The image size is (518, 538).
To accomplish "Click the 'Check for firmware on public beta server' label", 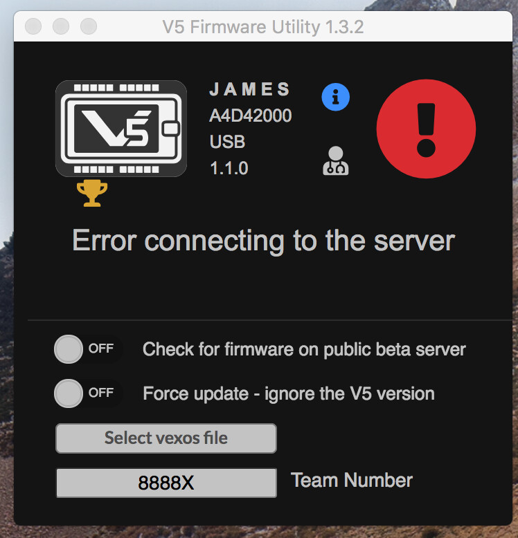I will click(x=304, y=349).
